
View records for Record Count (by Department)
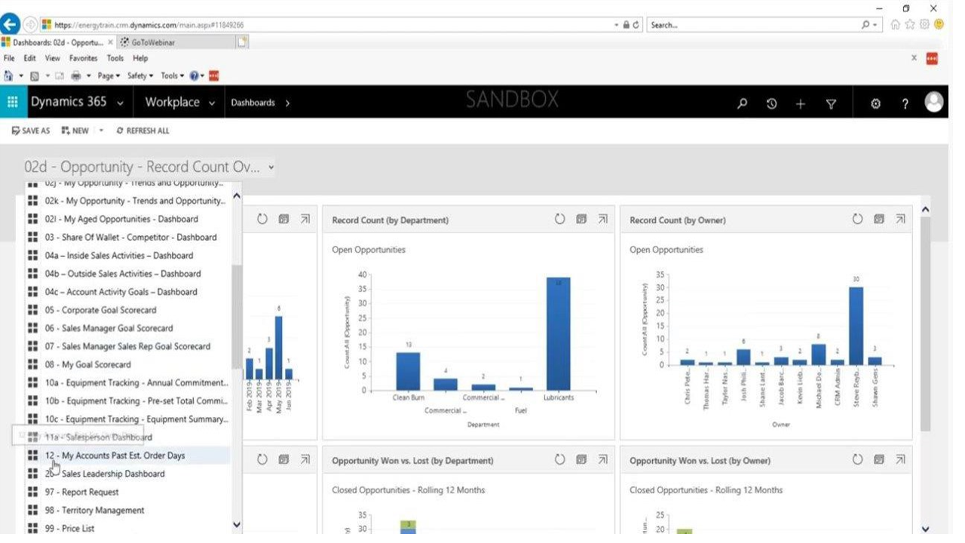tap(581, 219)
